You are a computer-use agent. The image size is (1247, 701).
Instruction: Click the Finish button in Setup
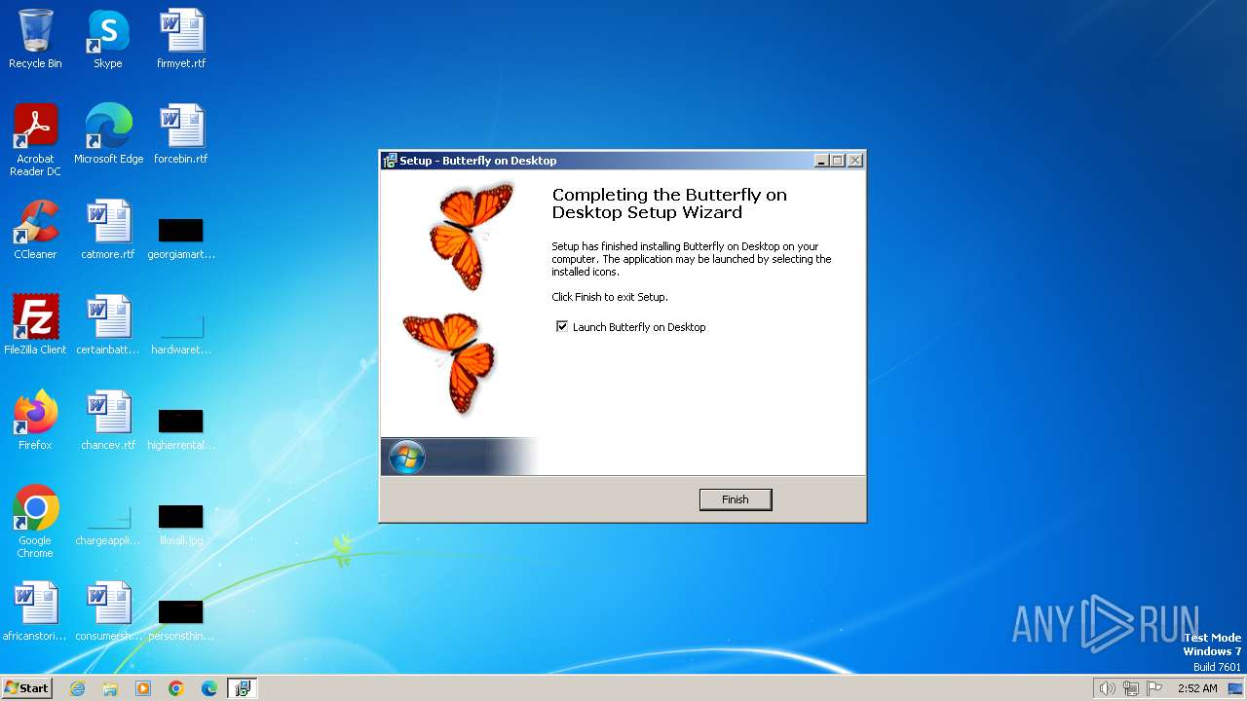tap(736, 499)
